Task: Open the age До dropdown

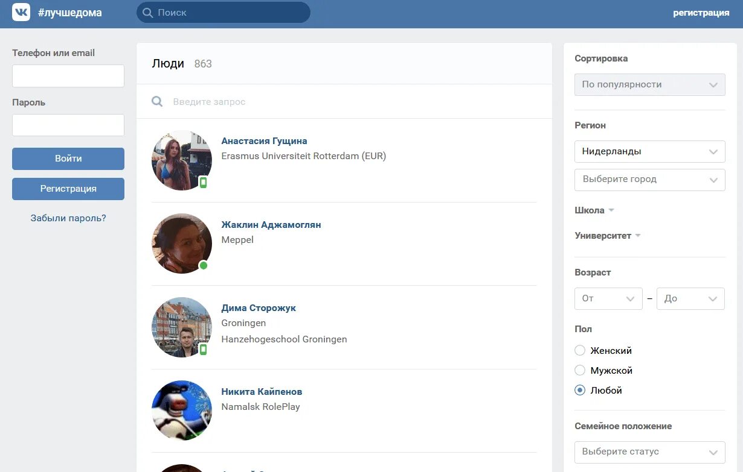Action: (690, 298)
